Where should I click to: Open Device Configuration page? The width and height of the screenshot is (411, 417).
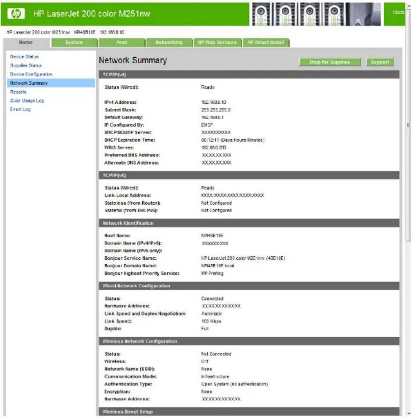31,74
